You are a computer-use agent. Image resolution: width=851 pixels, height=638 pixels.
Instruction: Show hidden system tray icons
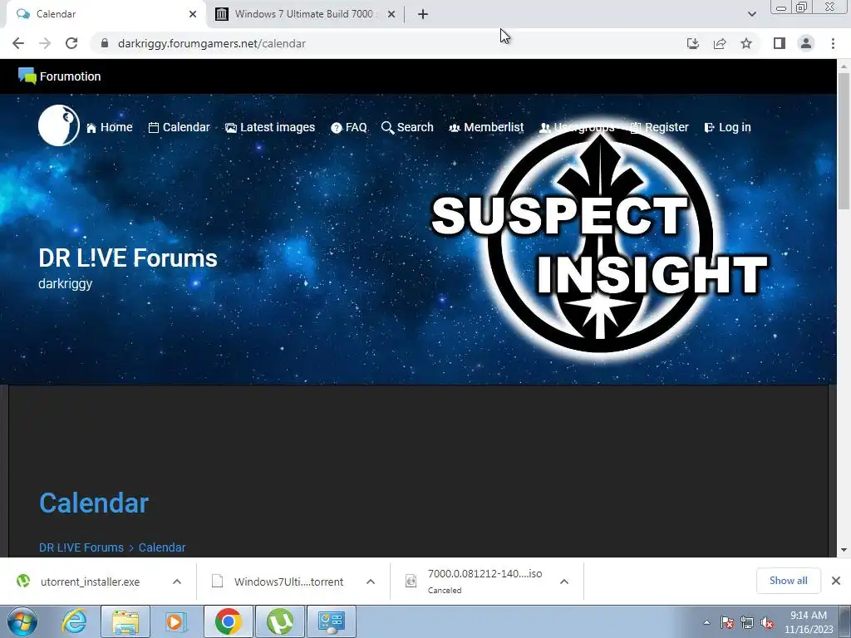click(706, 622)
